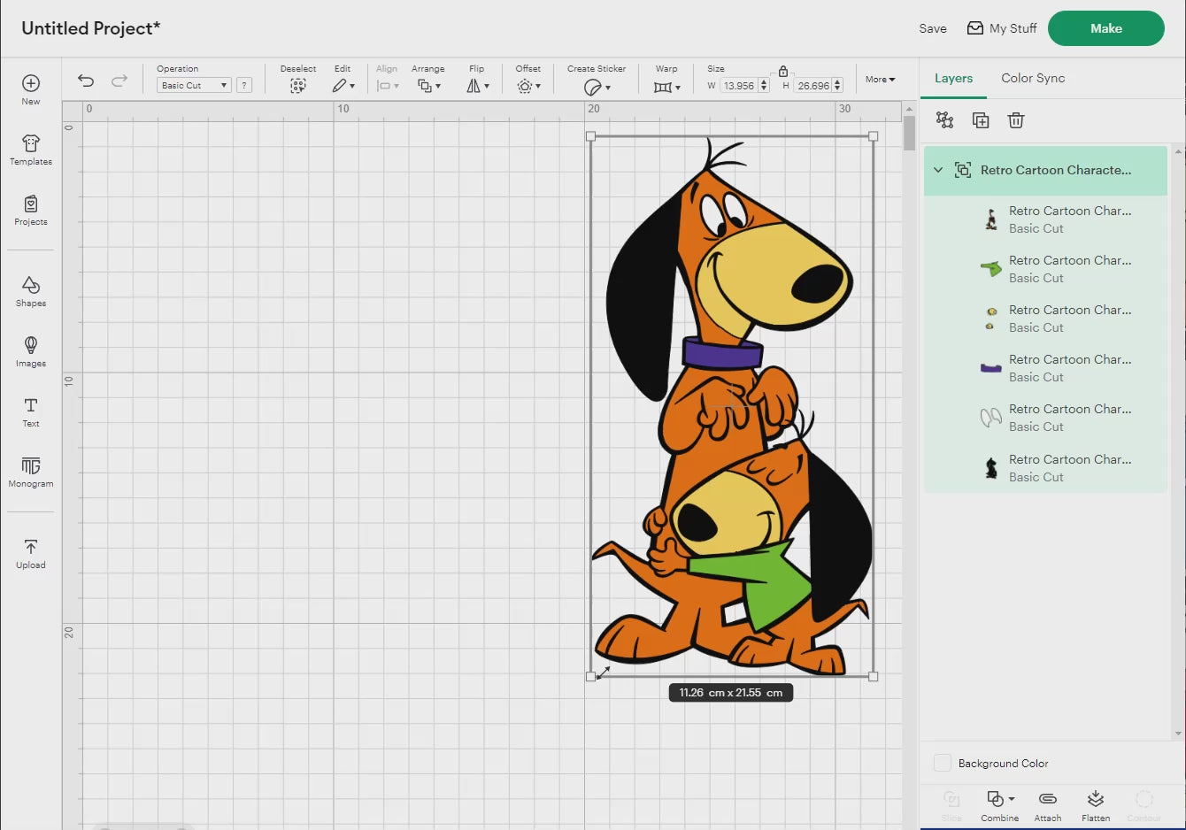Select the Retro Cartoon Character group row
The image size is (1186, 830).
coord(1046,170)
